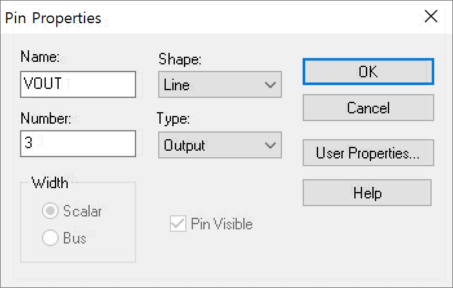453x288 pixels.
Task: Select the Bus width radio button
Action: point(50,238)
